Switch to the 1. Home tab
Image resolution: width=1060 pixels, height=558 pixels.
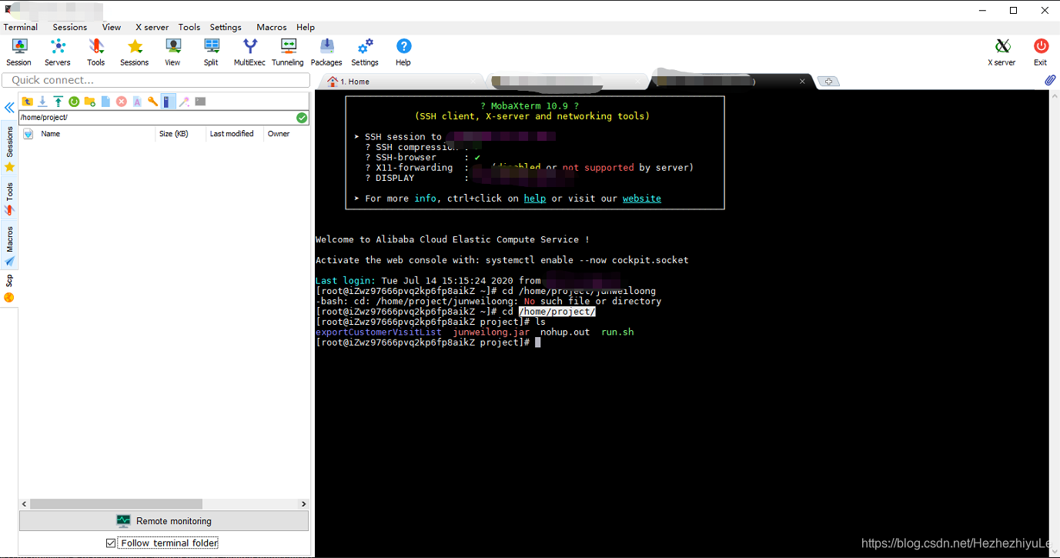click(x=401, y=81)
